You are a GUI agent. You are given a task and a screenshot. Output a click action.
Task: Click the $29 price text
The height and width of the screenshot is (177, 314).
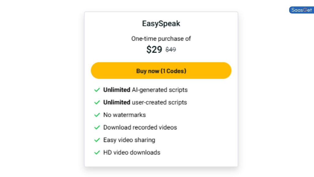pyautogui.click(x=154, y=49)
